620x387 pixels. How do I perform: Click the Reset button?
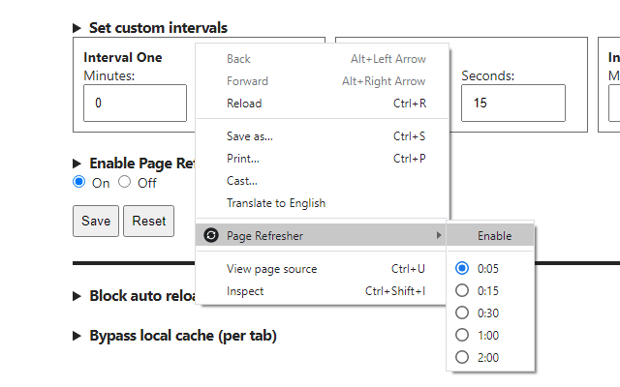[148, 222]
